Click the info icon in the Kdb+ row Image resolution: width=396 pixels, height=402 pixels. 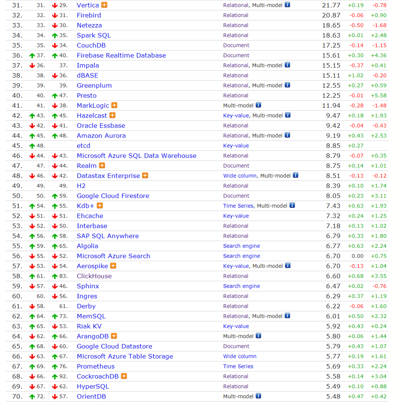292,205
